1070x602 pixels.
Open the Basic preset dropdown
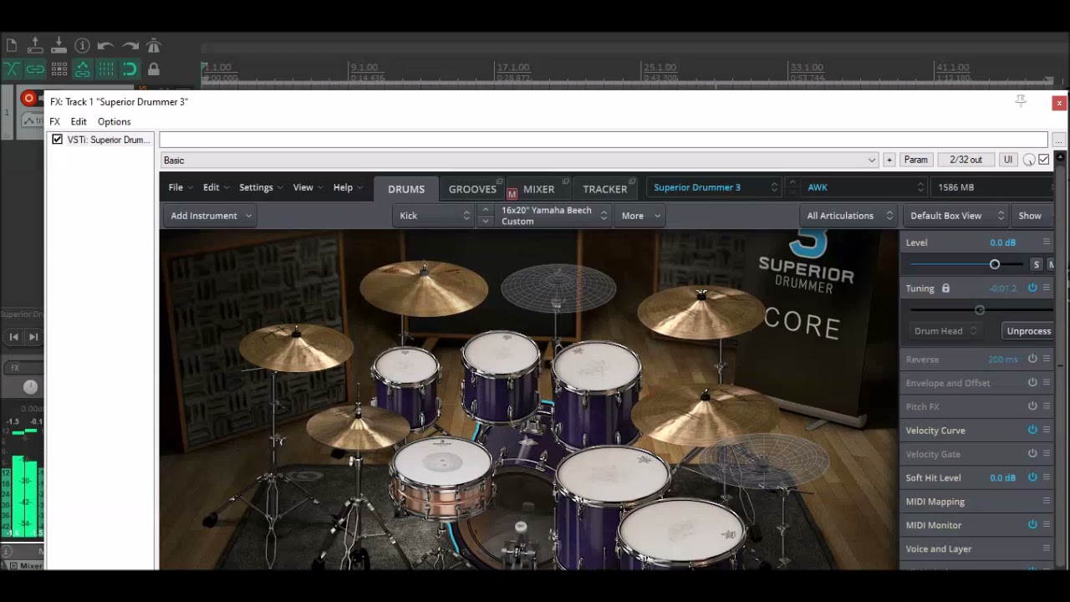pyautogui.click(x=519, y=160)
